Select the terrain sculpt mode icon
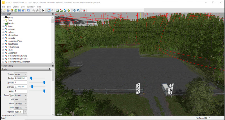This screenshot has width=225, height=120. pyautogui.click(x=57, y=10)
